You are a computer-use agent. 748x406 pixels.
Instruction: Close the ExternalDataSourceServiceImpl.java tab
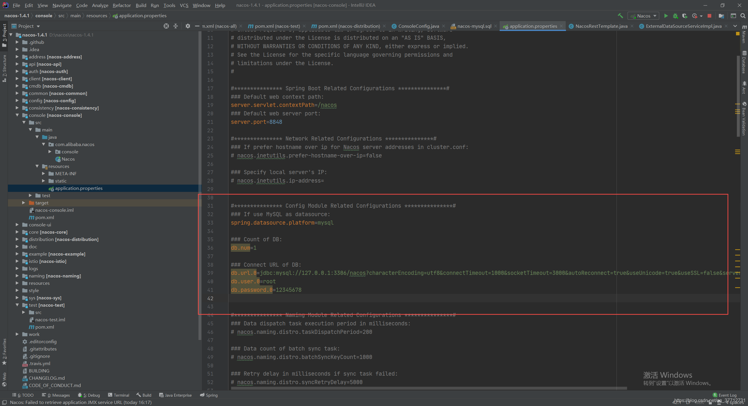tap(726, 26)
